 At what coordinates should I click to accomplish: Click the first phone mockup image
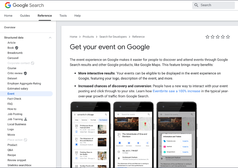[x=90, y=135]
